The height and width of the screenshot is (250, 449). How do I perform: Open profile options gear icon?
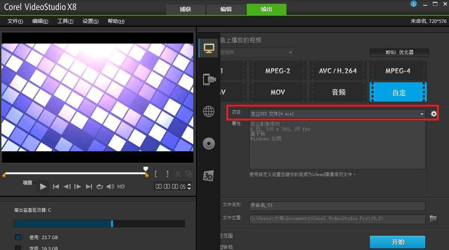(x=434, y=114)
